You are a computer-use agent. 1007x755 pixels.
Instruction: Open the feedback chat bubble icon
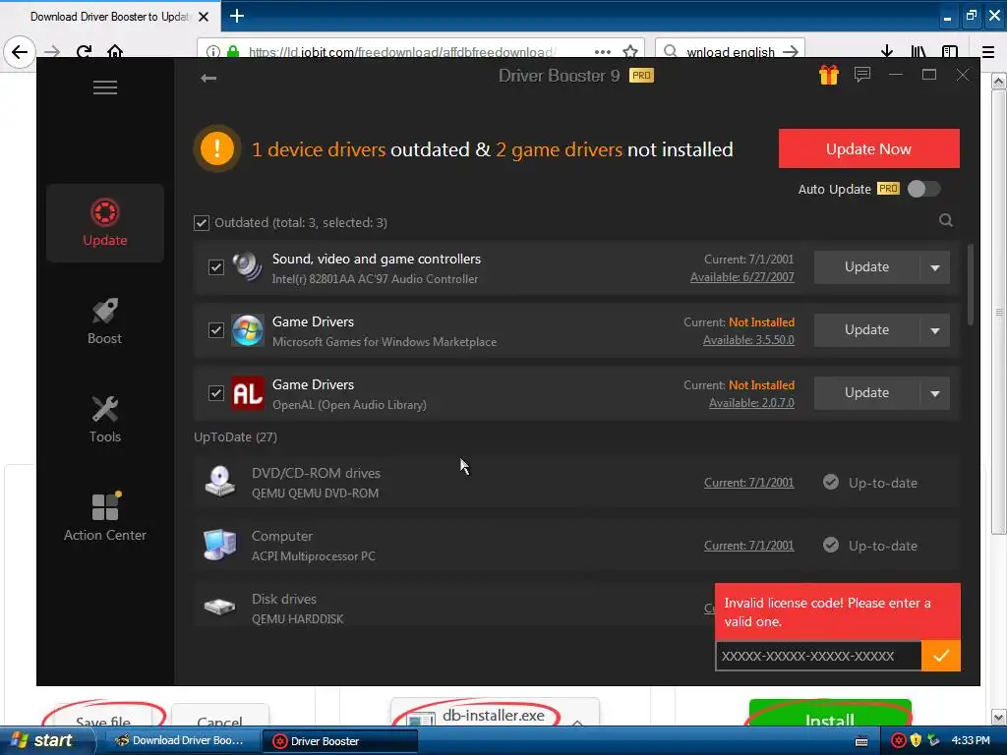[x=861, y=75]
